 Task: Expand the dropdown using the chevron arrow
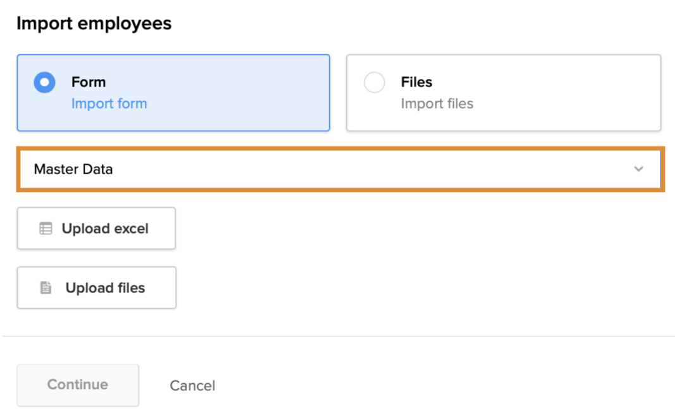(x=638, y=169)
